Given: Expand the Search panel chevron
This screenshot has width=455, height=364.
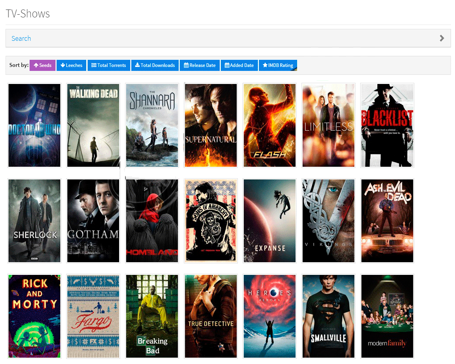Looking at the screenshot, I should 442,38.
